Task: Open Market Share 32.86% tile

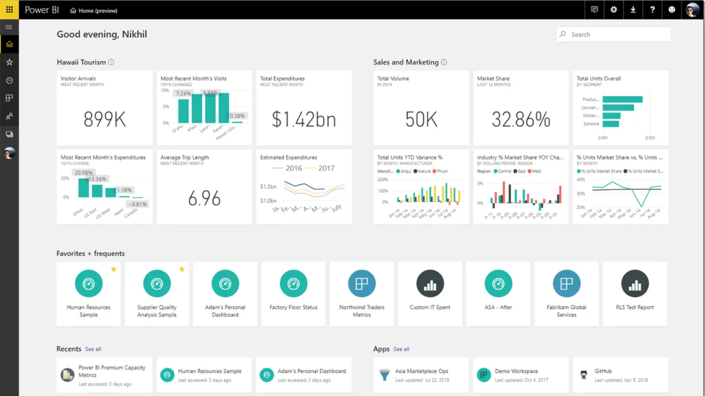Action: click(521, 108)
